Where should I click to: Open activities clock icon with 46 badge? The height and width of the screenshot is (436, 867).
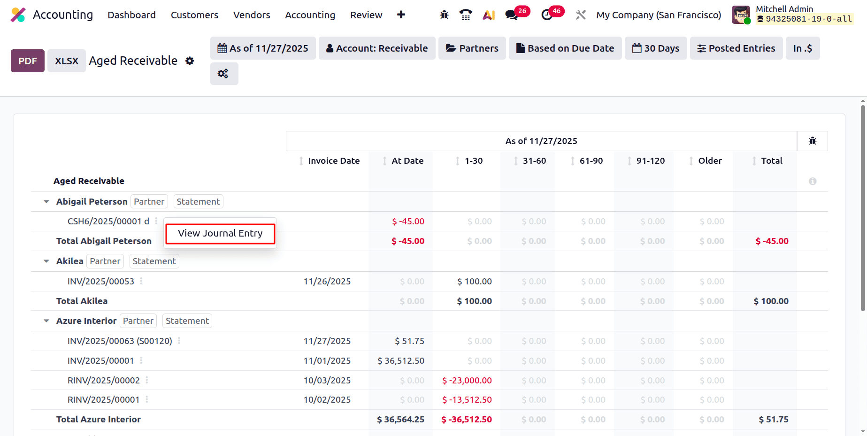[x=547, y=15]
